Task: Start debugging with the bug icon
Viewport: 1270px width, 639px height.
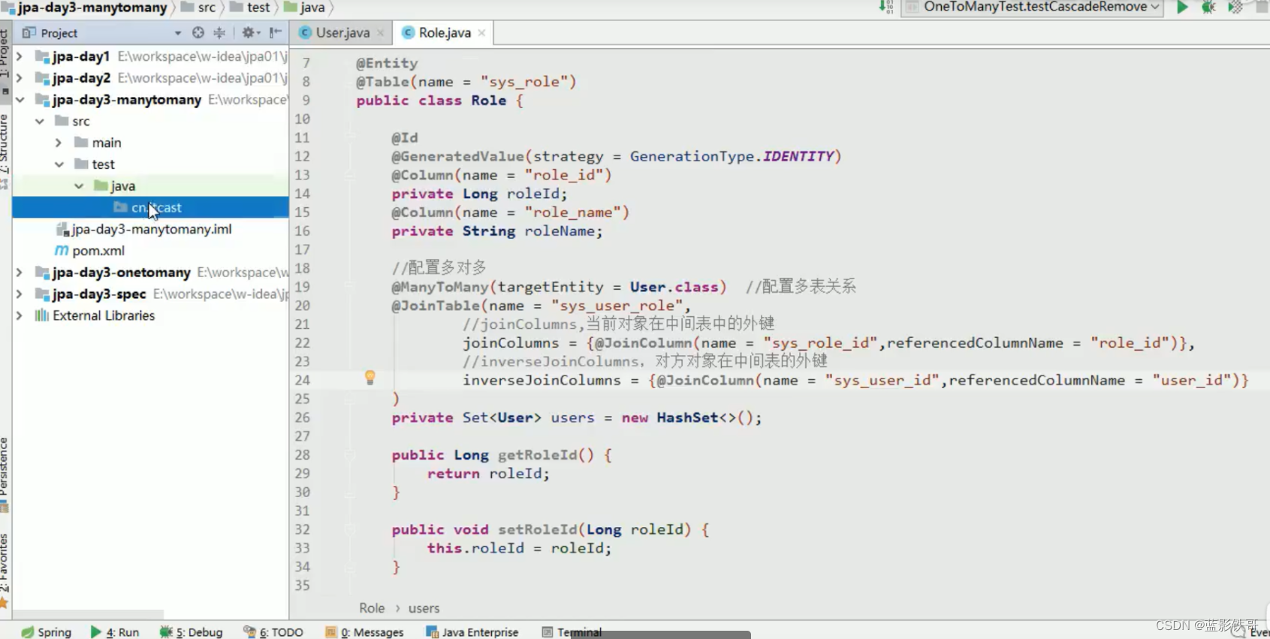Action: [x=1208, y=8]
